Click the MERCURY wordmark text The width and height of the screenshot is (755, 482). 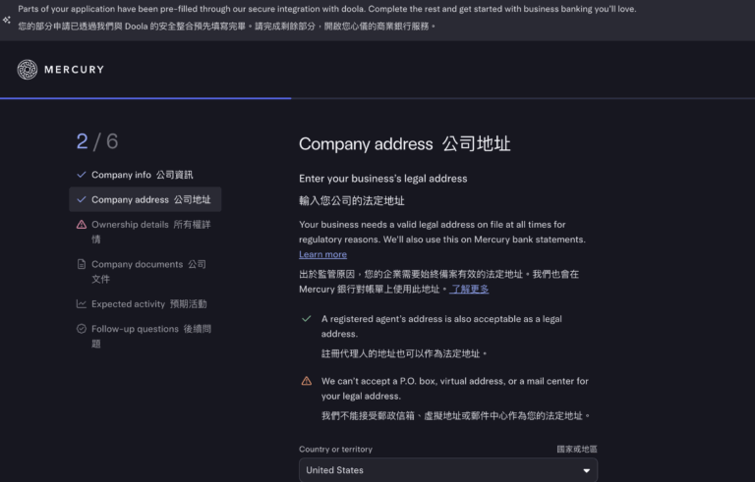(x=75, y=70)
